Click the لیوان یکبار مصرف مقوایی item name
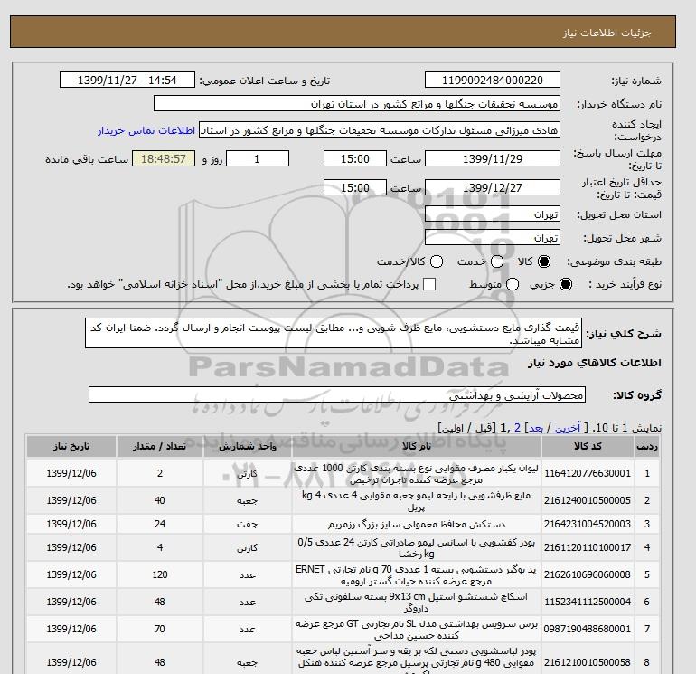 click(417, 474)
